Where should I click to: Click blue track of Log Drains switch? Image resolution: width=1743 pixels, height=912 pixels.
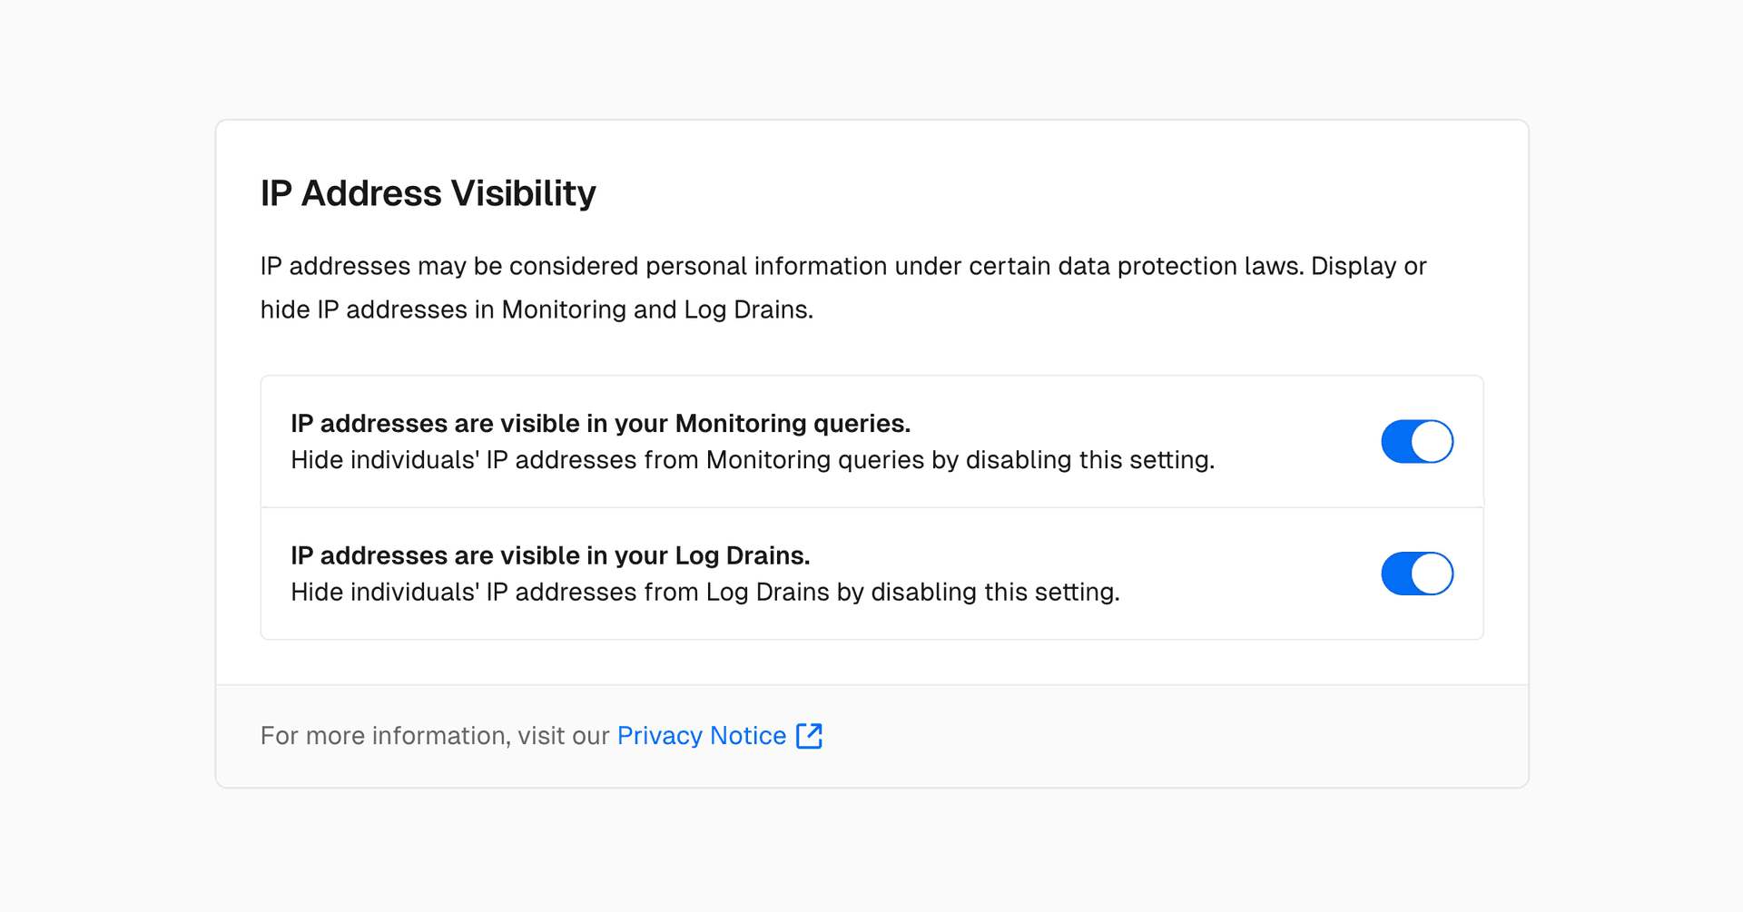pyautogui.click(x=1396, y=574)
